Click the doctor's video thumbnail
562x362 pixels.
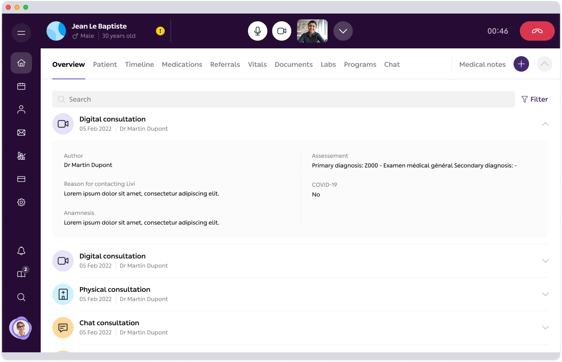pyautogui.click(x=312, y=31)
